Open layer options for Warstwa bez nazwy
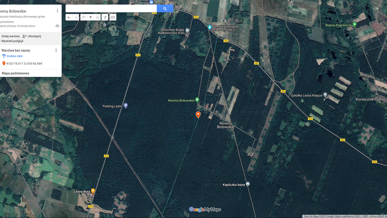The image size is (387, 218). [x=56, y=50]
